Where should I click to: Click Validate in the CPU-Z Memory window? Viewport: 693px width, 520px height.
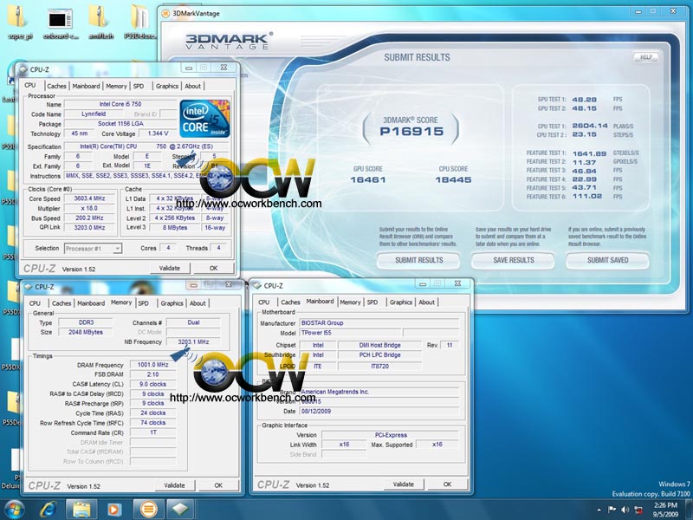[175, 485]
